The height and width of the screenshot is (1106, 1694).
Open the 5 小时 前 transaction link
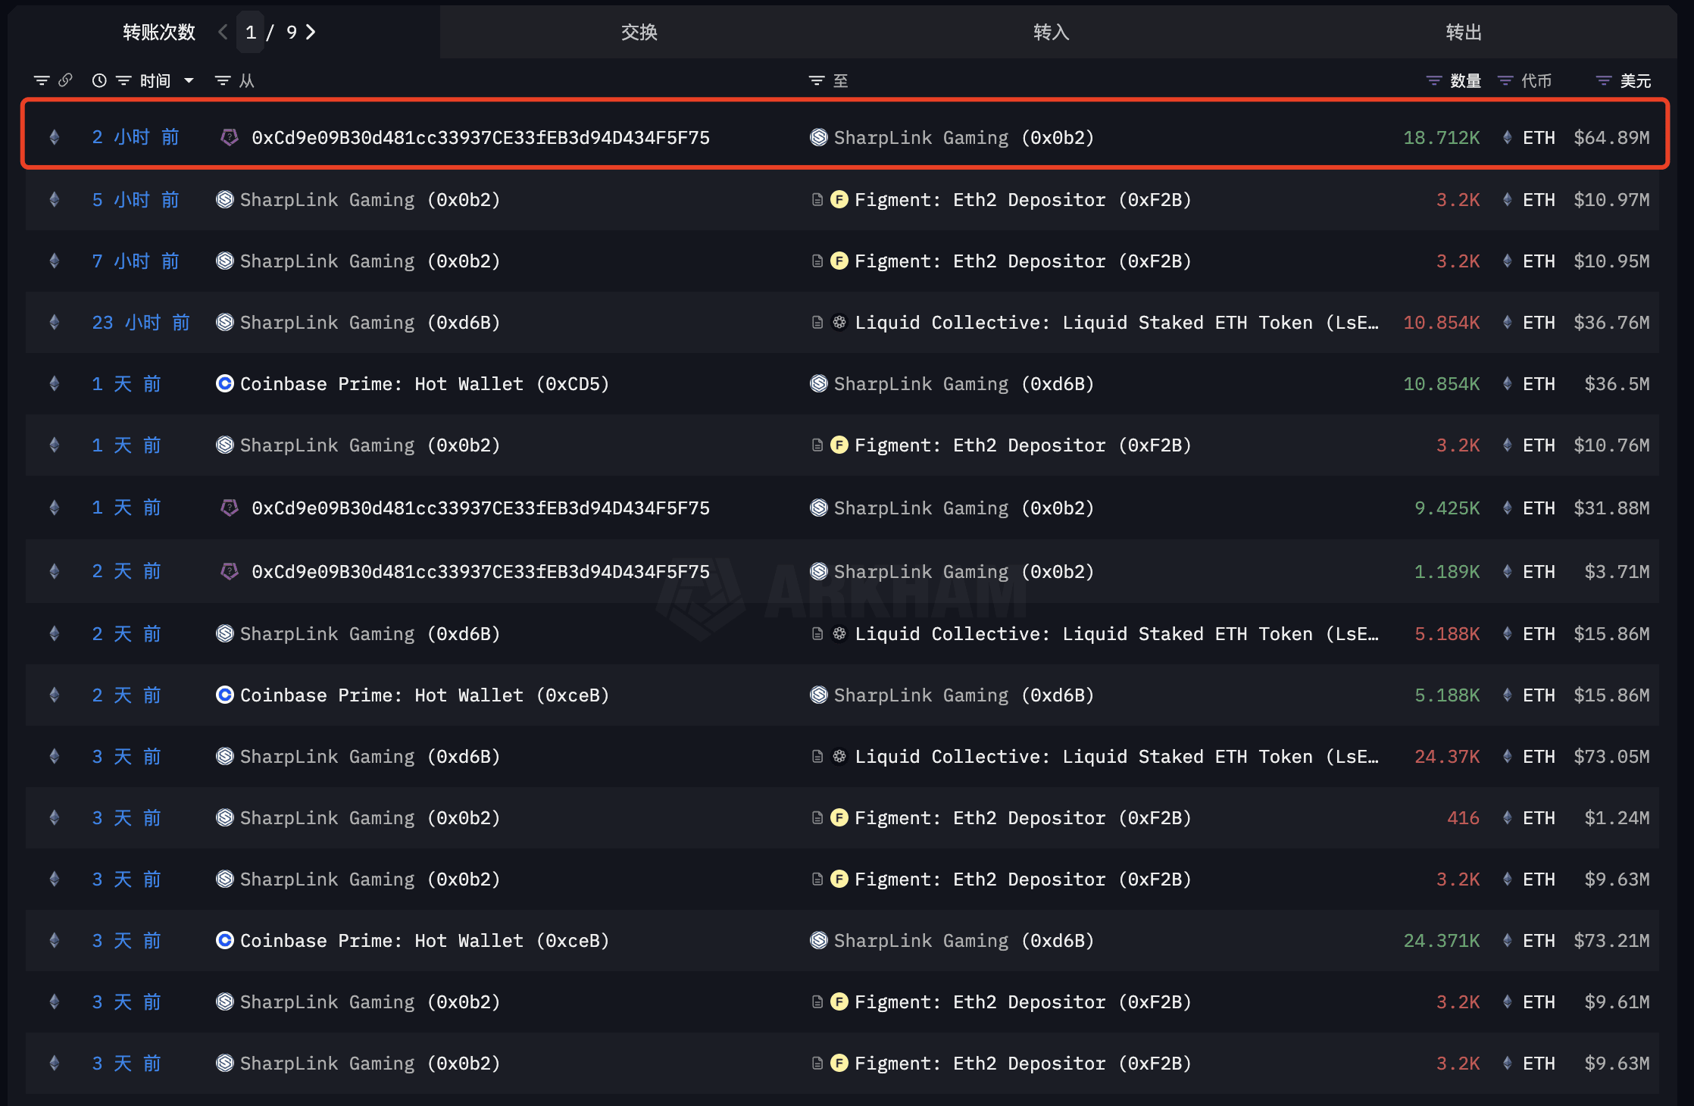tap(136, 199)
